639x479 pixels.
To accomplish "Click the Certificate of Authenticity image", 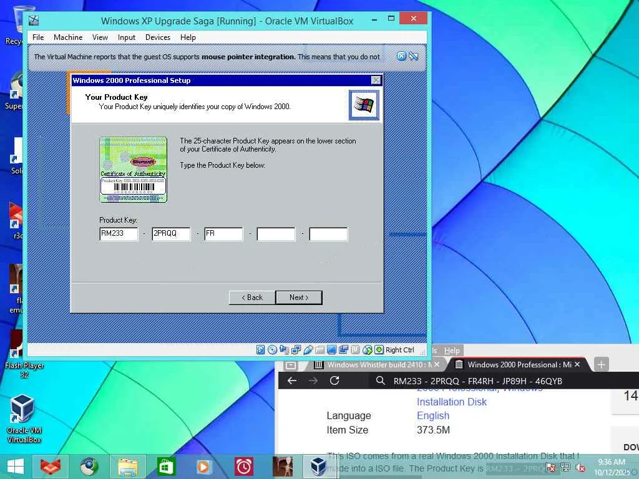I will tap(134, 170).
